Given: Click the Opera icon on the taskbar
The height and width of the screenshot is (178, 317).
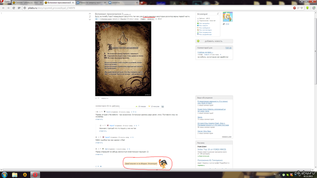Looking at the screenshot, I should 35,175.
